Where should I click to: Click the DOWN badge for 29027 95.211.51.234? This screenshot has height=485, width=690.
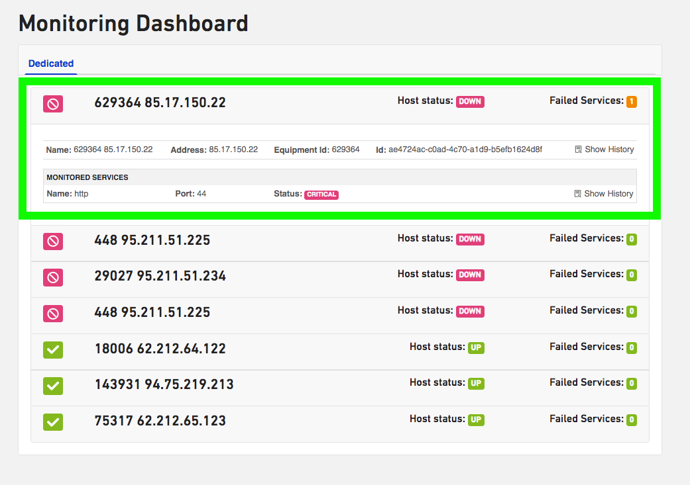470,275
